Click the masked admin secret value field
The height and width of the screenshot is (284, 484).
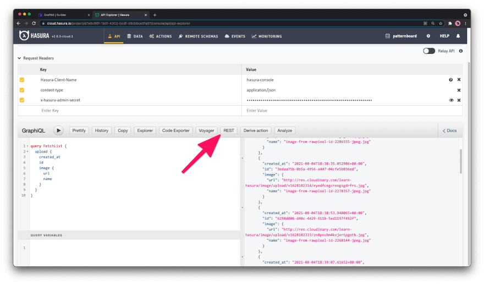309,100
